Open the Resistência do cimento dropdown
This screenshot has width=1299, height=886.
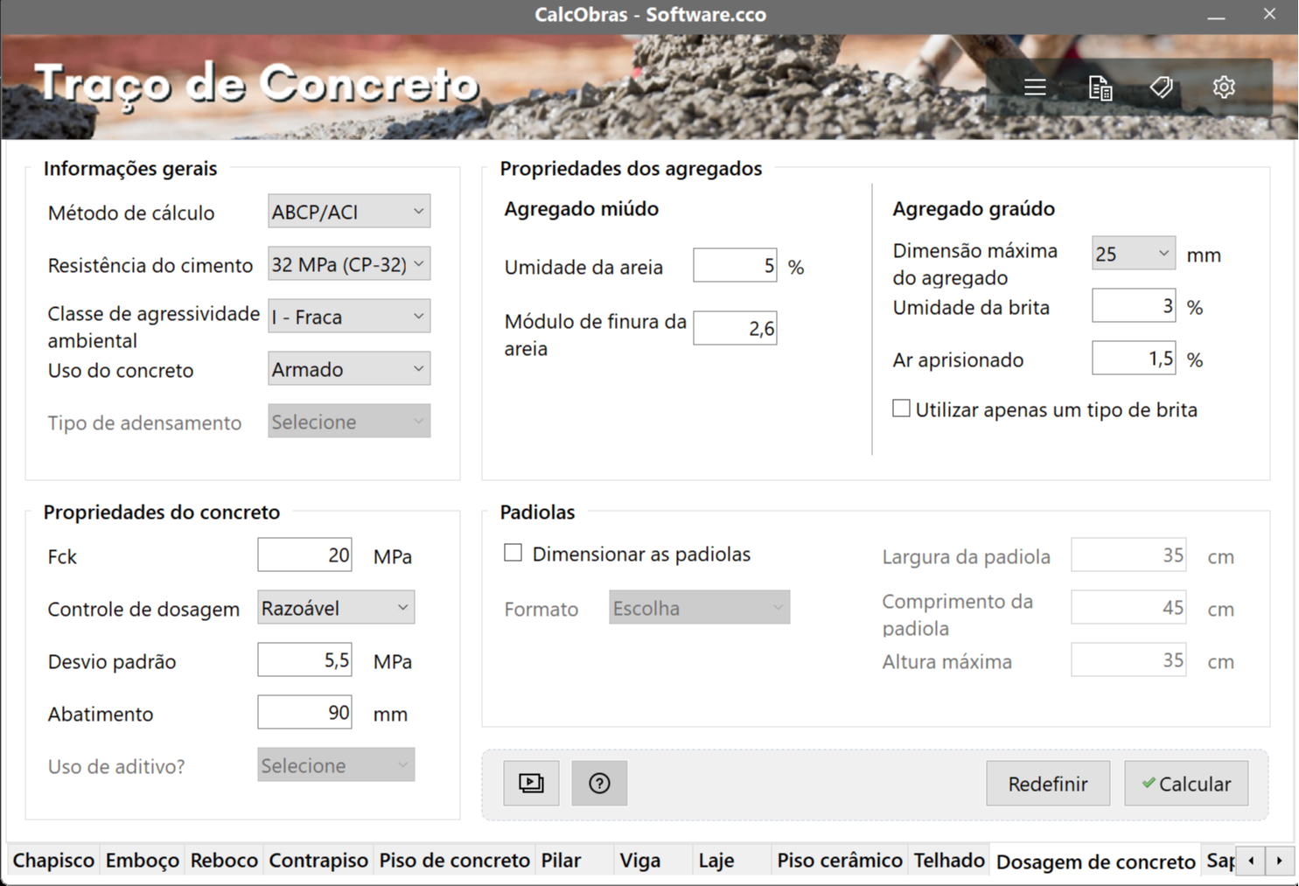pyautogui.click(x=348, y=264)
